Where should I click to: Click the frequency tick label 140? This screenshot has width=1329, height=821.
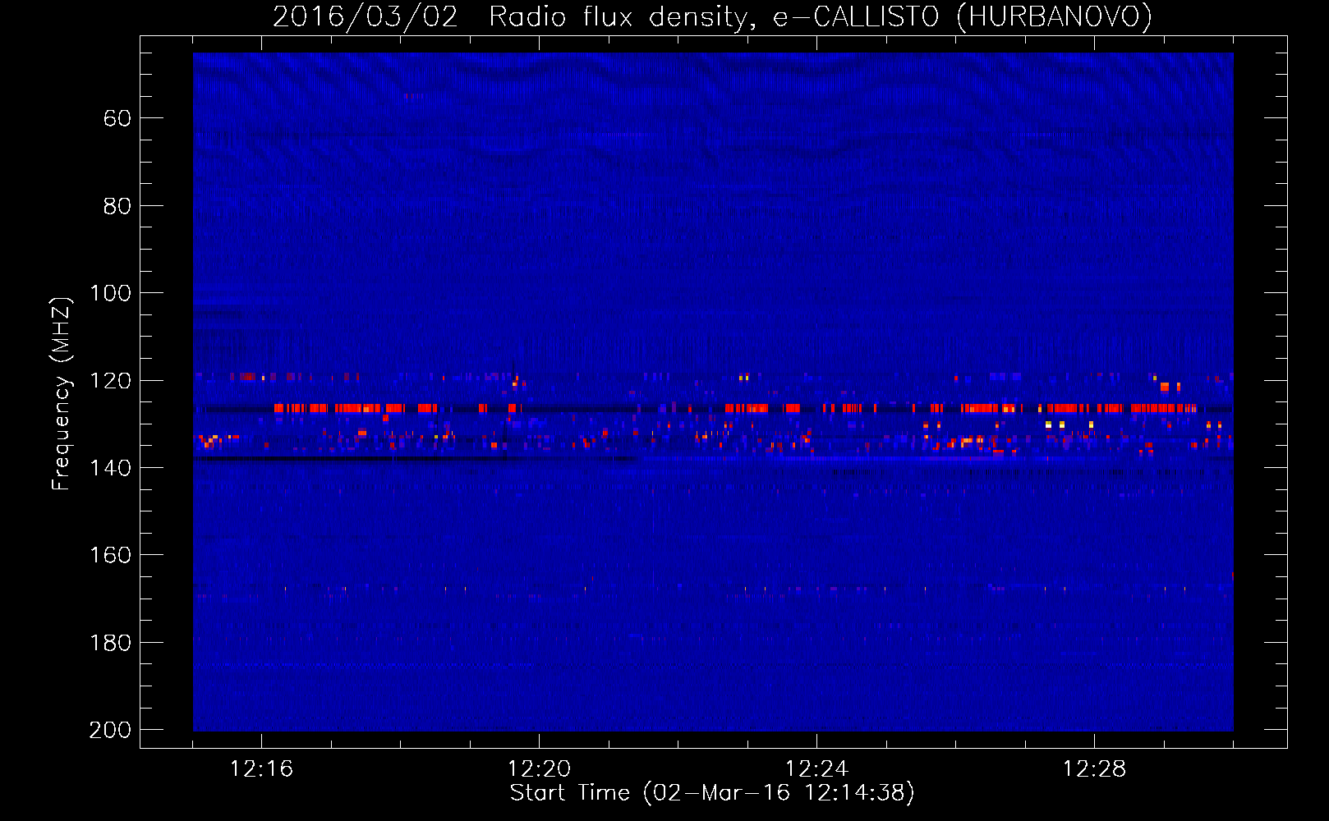tap(111, 468)
